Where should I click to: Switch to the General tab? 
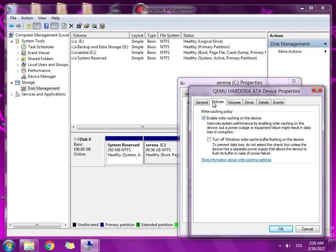[x=202, y=102]
